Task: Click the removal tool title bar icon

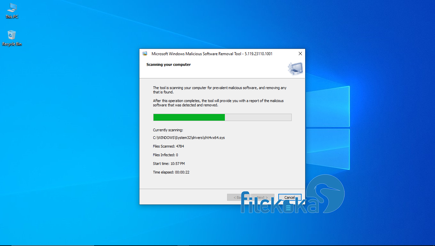Action: (x=145, y=54)
